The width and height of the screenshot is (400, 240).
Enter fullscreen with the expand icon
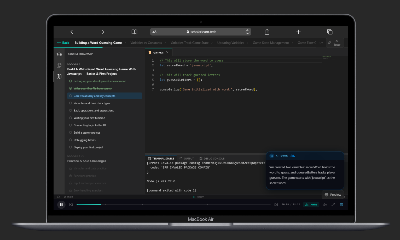333,205
